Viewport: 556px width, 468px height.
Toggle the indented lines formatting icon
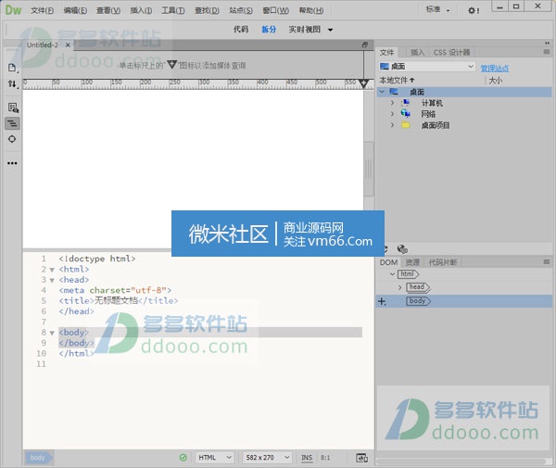[12, 124]
